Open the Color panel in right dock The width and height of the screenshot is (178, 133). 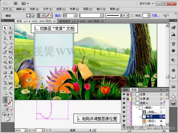(173, 28)
